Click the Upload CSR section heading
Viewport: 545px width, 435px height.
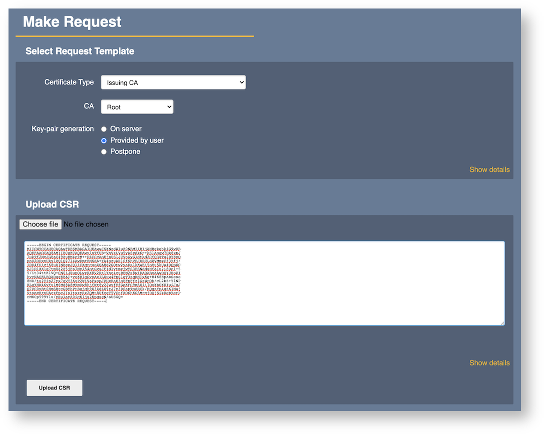point(52,204)
